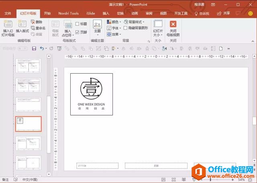The image size is (257, 183).
Task: Click the Save icon in the quick toolbar
Action: coord(34,48)
